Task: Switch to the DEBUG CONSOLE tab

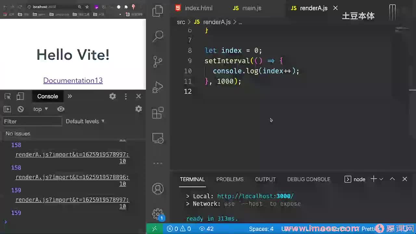Action: 309,179
